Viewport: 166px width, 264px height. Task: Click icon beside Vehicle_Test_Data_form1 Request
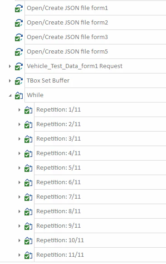click(x=19, y=66)
